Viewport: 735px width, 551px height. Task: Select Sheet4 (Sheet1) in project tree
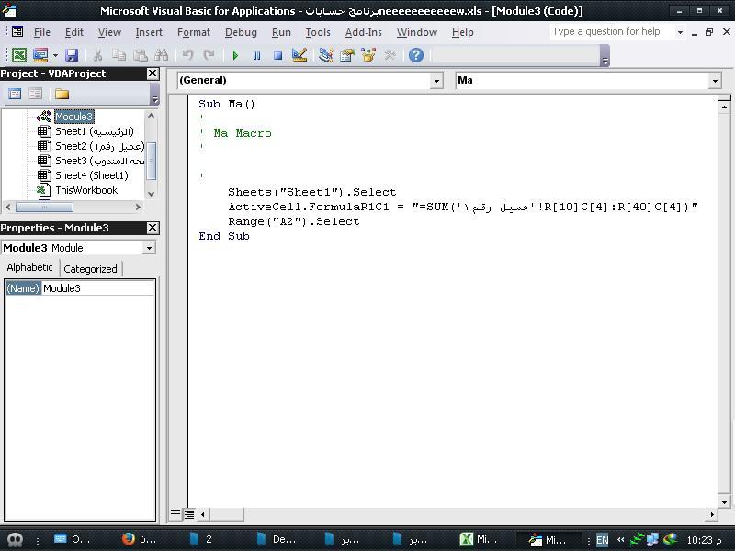(x=91, y=175)
